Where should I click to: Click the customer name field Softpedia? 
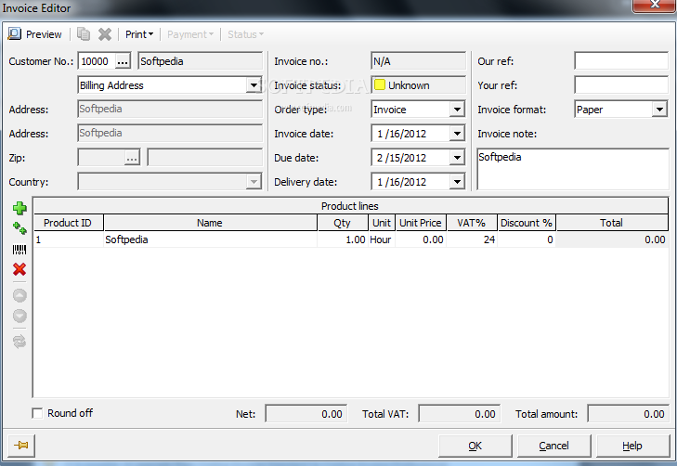(201, 61)
